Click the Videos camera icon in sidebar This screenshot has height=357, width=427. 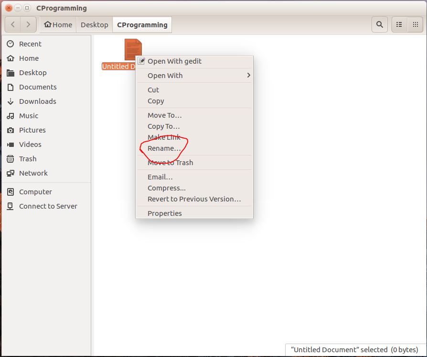tap(11, 145)
